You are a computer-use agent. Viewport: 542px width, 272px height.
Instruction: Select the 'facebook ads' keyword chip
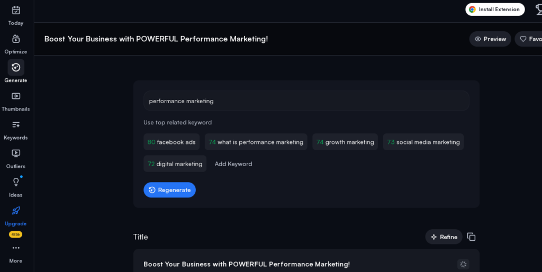pos(171,142)
